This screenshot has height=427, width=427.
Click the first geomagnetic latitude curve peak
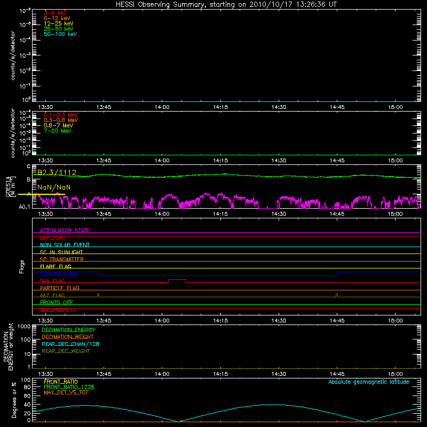tap(85, 406)
